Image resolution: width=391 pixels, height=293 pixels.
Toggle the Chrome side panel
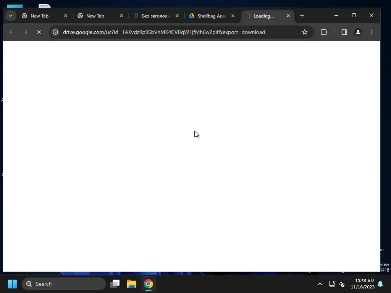344,32
